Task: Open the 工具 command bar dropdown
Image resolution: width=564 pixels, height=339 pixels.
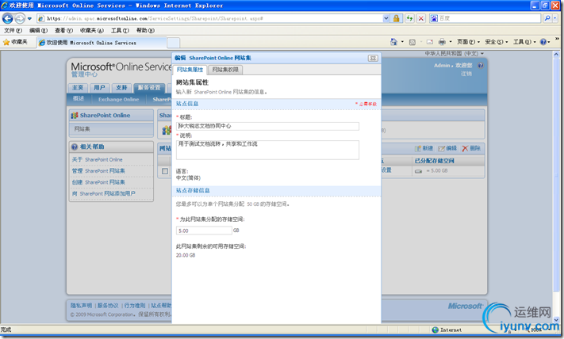Action: 524,42
